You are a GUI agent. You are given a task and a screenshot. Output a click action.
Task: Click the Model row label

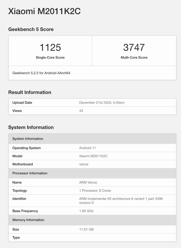coord(17,156)
